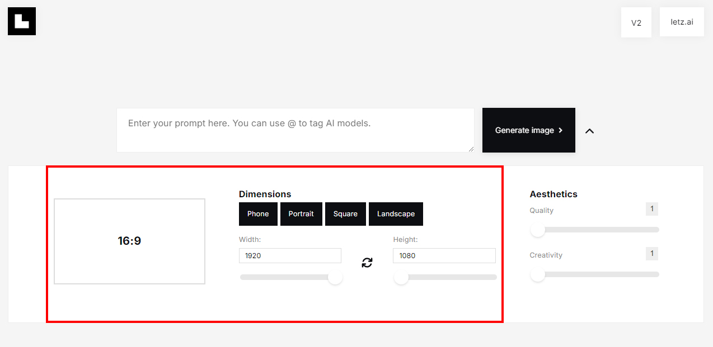This screenshot has height=347, width=713.
Task: Select the Phone dimension preset
Action: click(x=258, y=214)
